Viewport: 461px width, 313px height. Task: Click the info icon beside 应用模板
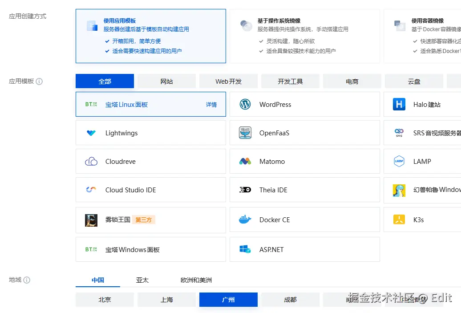(39, 81)
